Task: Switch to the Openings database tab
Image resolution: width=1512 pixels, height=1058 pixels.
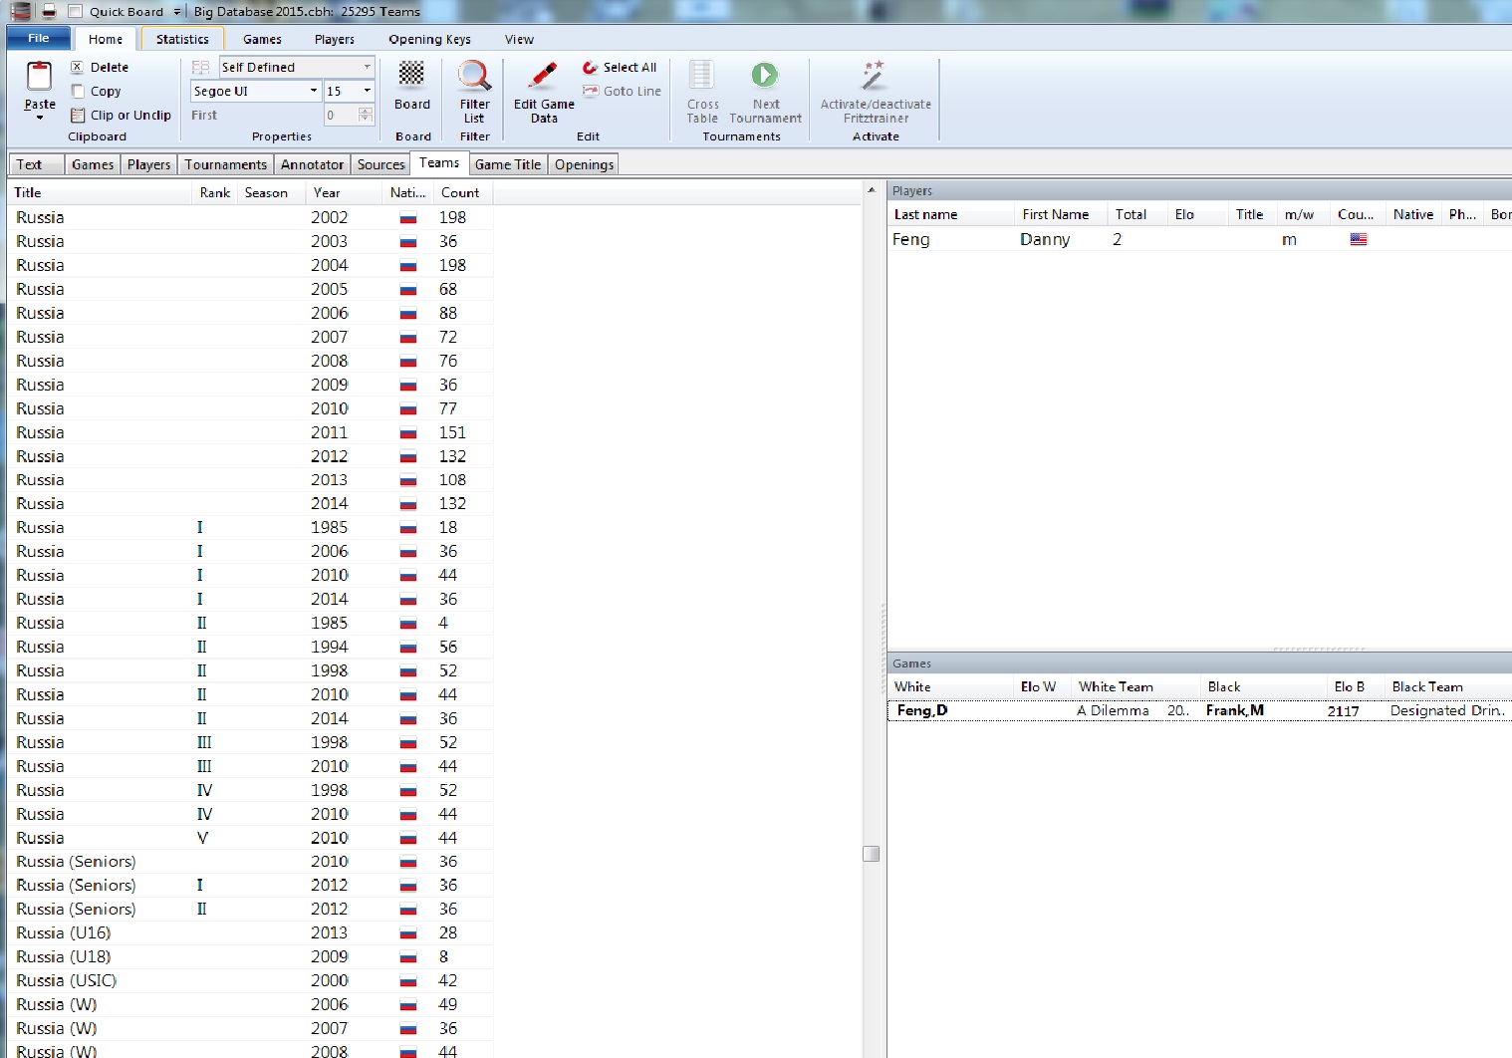Action: [584, 164]
